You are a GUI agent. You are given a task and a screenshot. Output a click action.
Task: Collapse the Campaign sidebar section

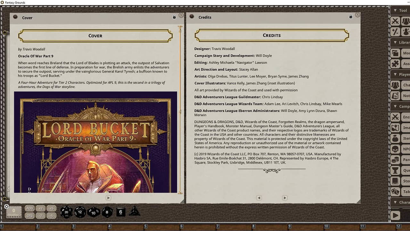tap(395, 106)
